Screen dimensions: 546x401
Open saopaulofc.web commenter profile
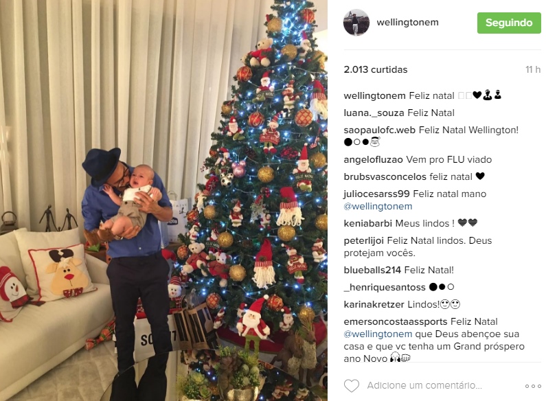coord(379,130)
